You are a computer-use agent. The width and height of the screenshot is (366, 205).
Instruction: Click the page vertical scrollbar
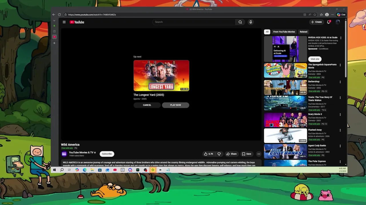pos(346,48)
